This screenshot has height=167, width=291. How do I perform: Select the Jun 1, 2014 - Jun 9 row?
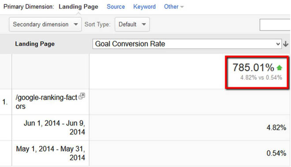tap(145, 127)
